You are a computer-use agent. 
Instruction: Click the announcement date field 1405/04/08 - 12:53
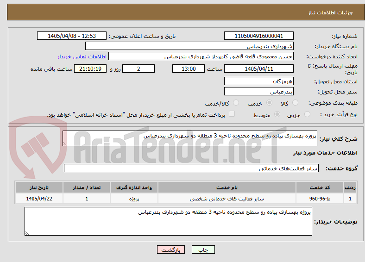72,36
